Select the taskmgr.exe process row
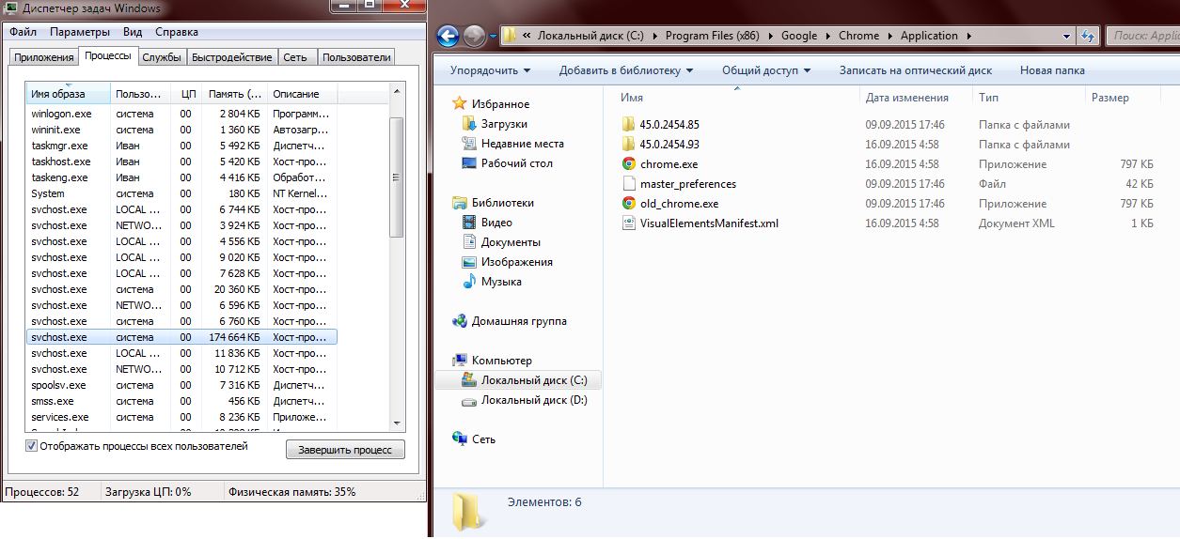 click(181, 146)
